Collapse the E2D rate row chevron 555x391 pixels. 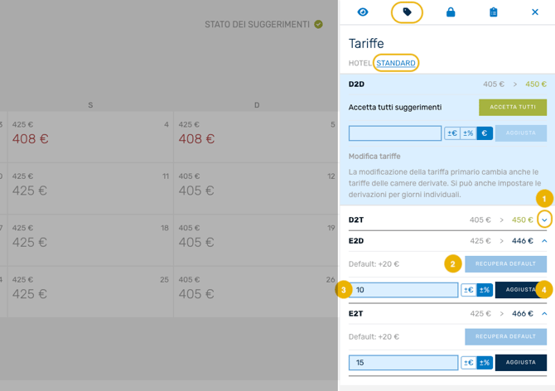[x=544, y=241]
